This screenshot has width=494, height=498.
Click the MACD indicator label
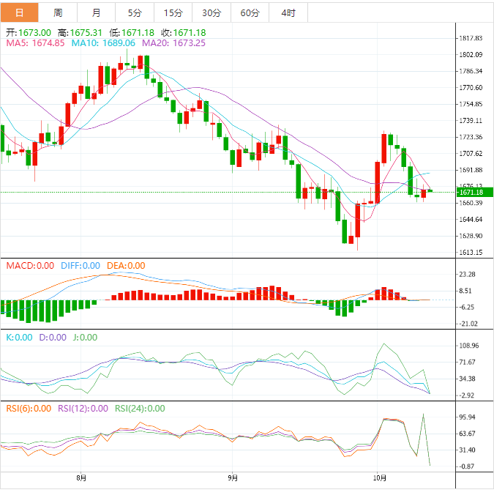[30, 266]
